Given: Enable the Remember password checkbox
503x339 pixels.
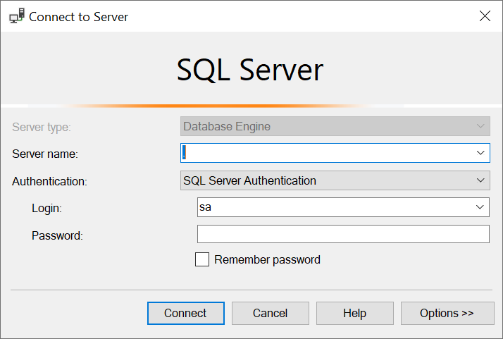Looking at the screenshot, I should (x=202, y=259).
